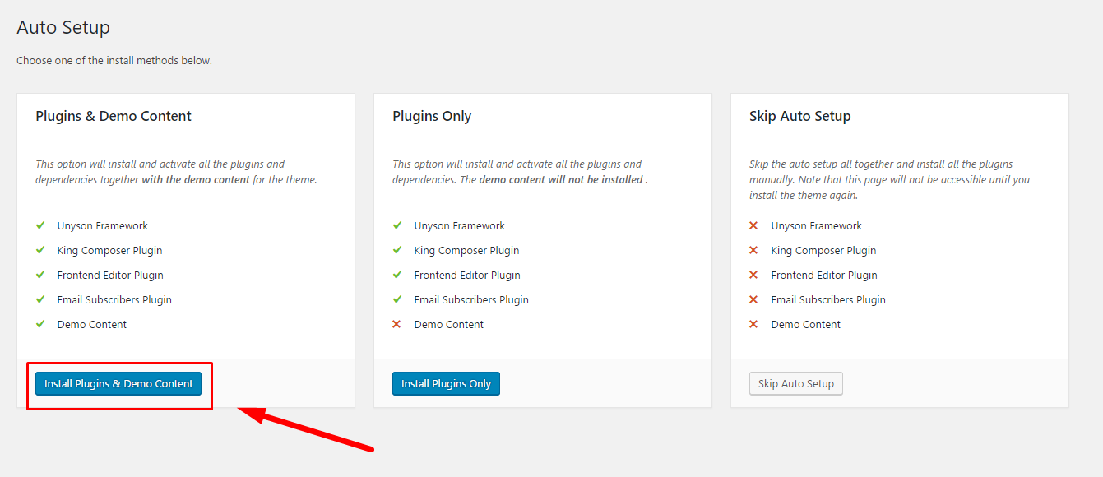Click 'Choose one of the install methods' text
Screen dimensions: 1103x477
pos(114,61)
